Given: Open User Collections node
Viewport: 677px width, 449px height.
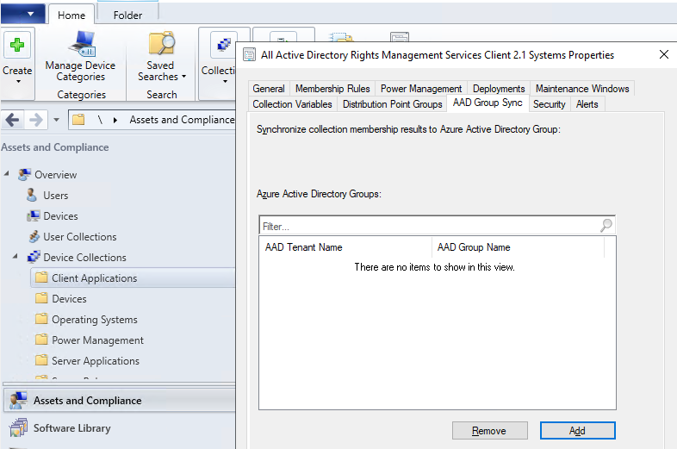Looking at the screenshot, I should (x=79, y=237).
